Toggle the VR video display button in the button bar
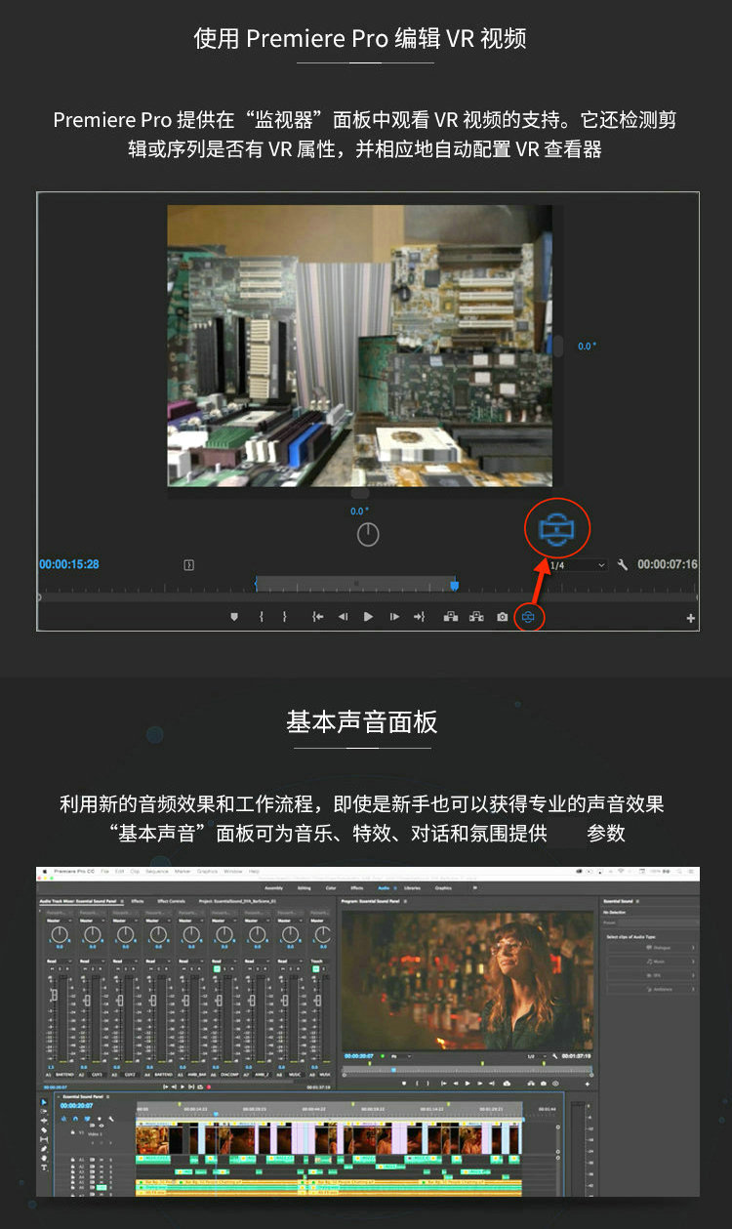732x1229 pixels. pyautogui.click(x=528, y=617)
